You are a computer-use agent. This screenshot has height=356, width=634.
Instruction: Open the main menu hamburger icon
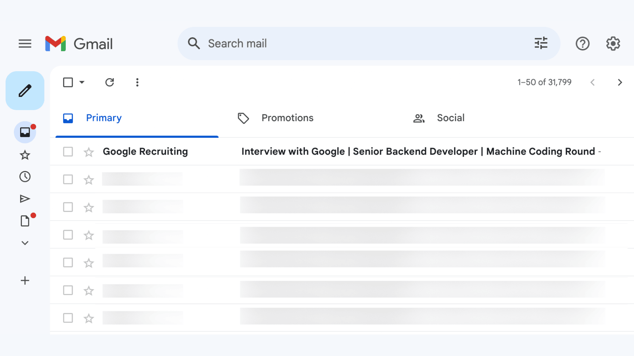pyautogui.click(x=25, y=44)
